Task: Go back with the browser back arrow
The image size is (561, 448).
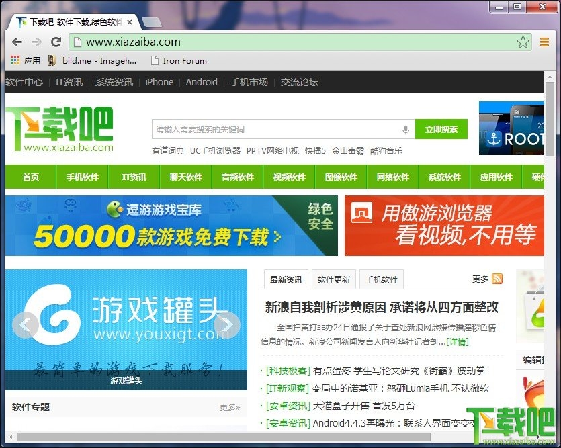Action: [x=17, y=42]
